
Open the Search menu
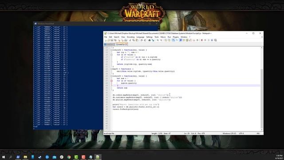(117, 37)
